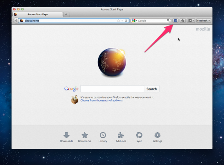Click the add-ons toolbox icon
This screenshot has width=224, height=165.
tap(75, 100)
